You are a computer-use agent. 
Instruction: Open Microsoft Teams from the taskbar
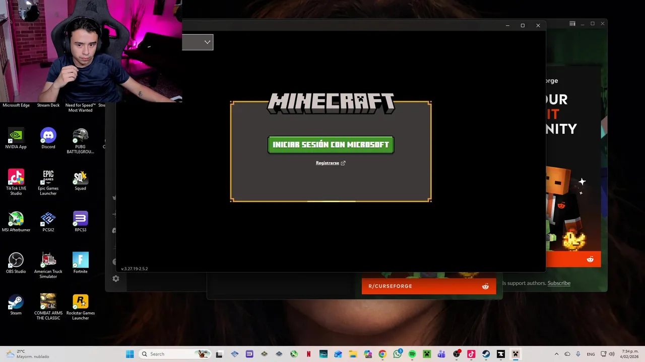(441, 354)
